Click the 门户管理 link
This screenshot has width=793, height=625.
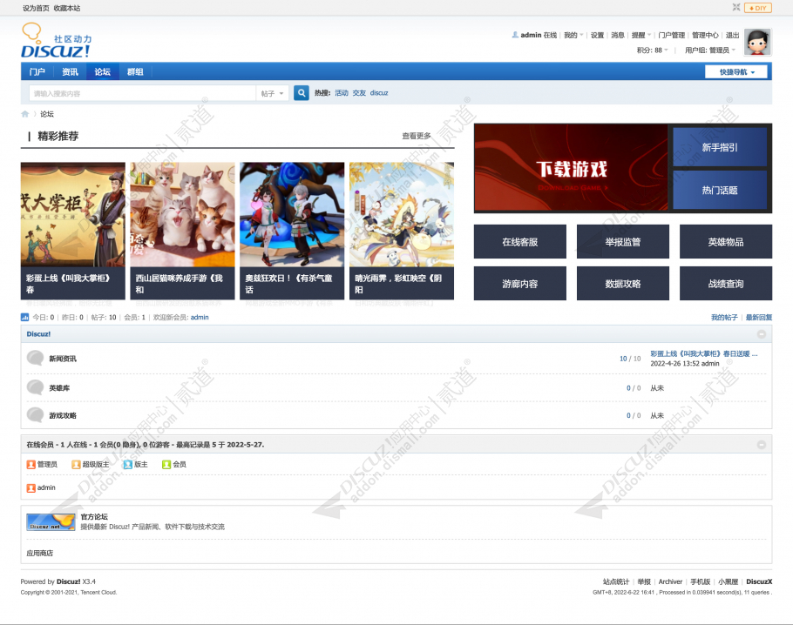(x=671, y=36)
